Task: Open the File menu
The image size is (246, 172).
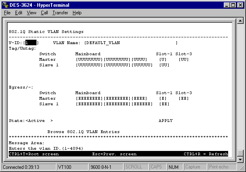Action: coord(7,13)
